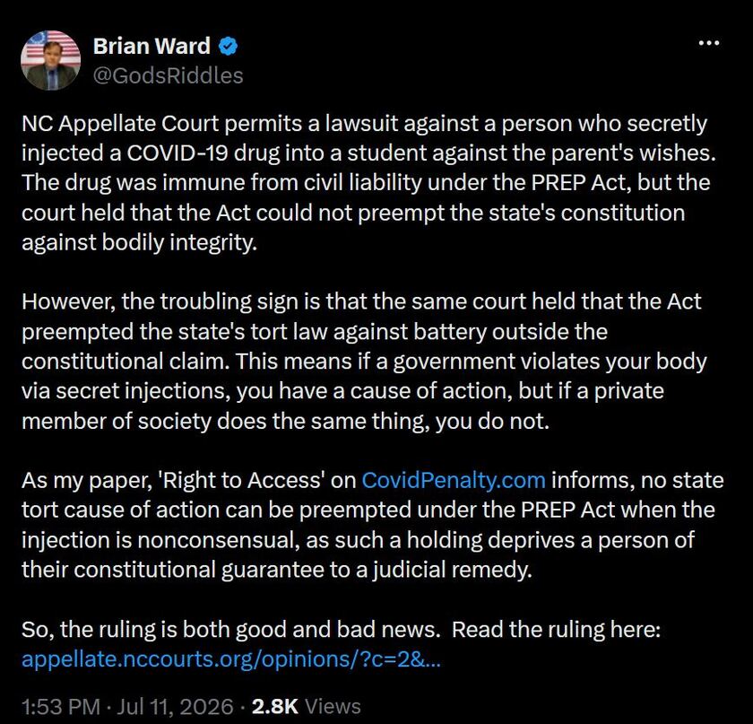The image size is (753, 724).
Task: Click the line starting 'However, the troubling sign'
Action: pyautogui.click(x=361, y=301)
